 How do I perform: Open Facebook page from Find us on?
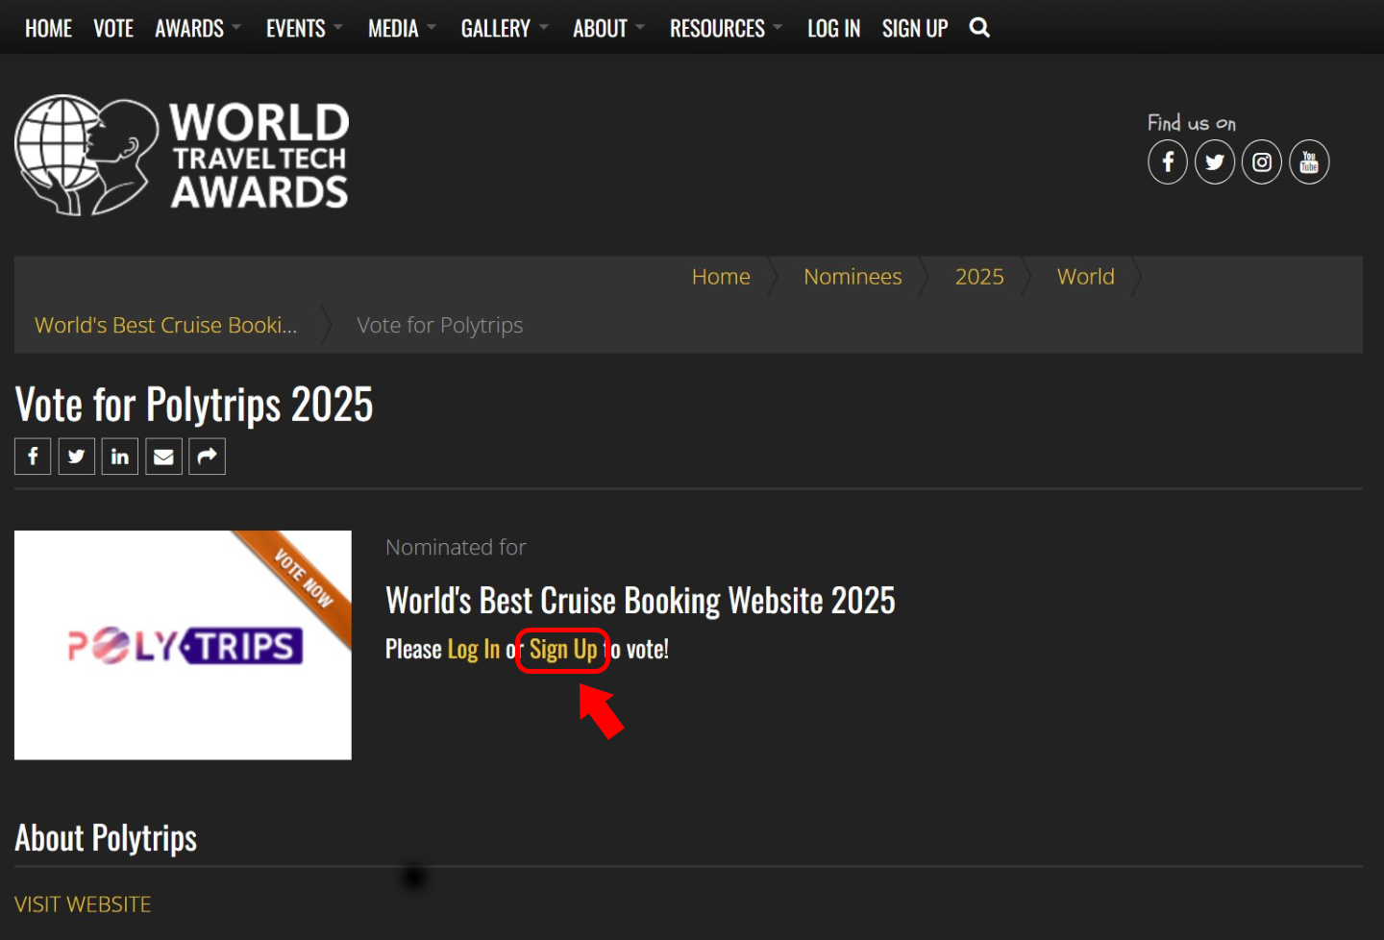click(x=1168, y=162)
